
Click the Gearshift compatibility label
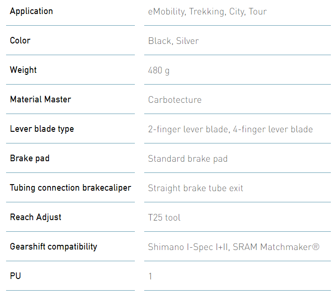pyautogui.click(x=53, y=247)
